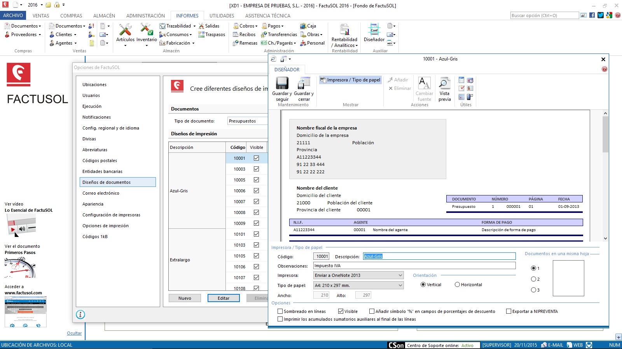Click the Guardar y seguir save icon
The height and width of the screenshot is (349, 622).
coord(282,83)
